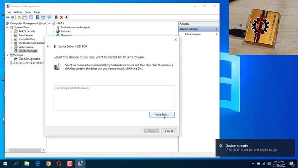Open the orange recorder app in taskbar
298x168 pixels.
click(69, 164)
